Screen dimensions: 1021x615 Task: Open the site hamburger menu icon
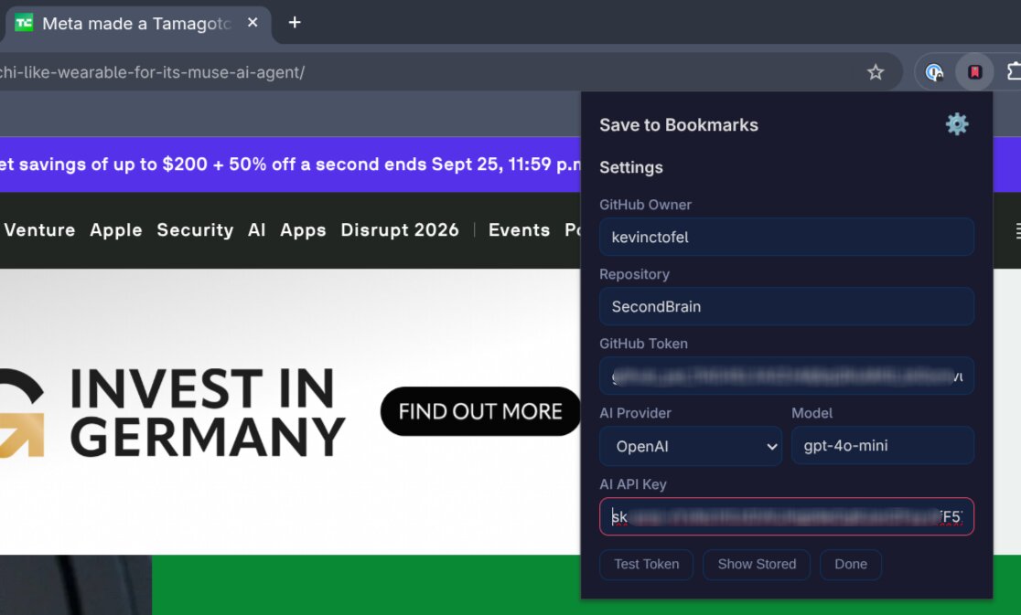(x=1017, y=230)
